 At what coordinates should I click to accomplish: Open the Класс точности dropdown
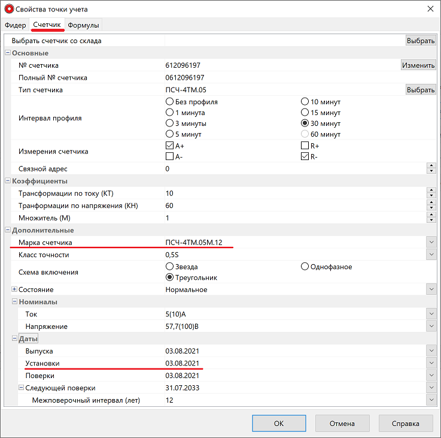430,255
